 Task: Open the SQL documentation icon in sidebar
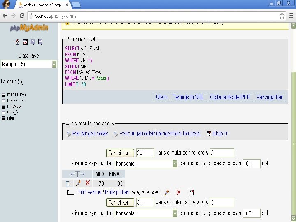[40, 42]
